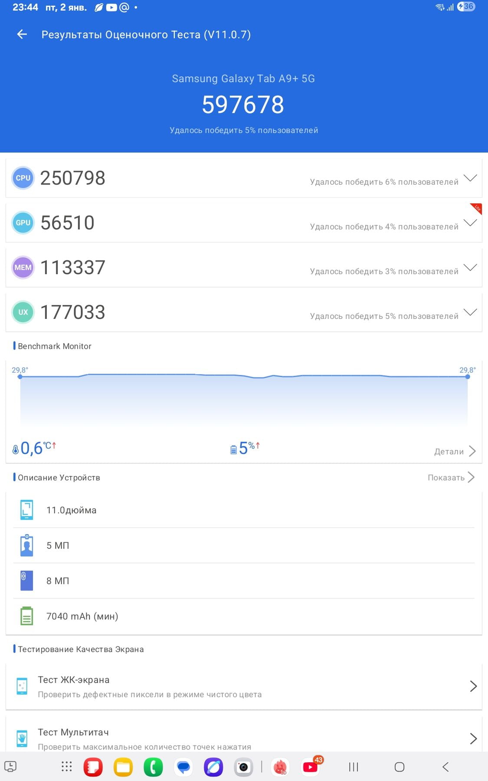Launch the red notes app from taskbar
The image size is (488, 781).
[93, 767]
